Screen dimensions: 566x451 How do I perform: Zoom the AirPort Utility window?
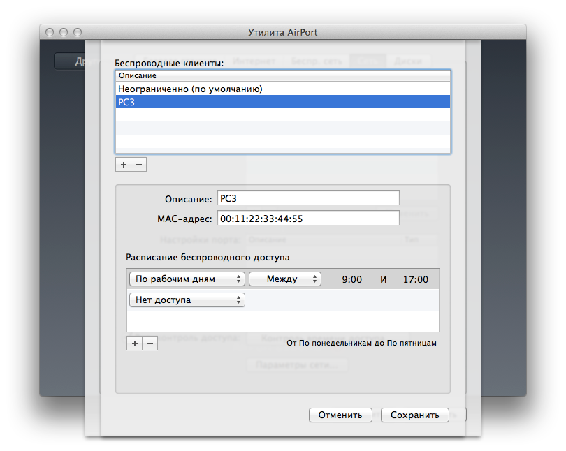tap(78, 32)
